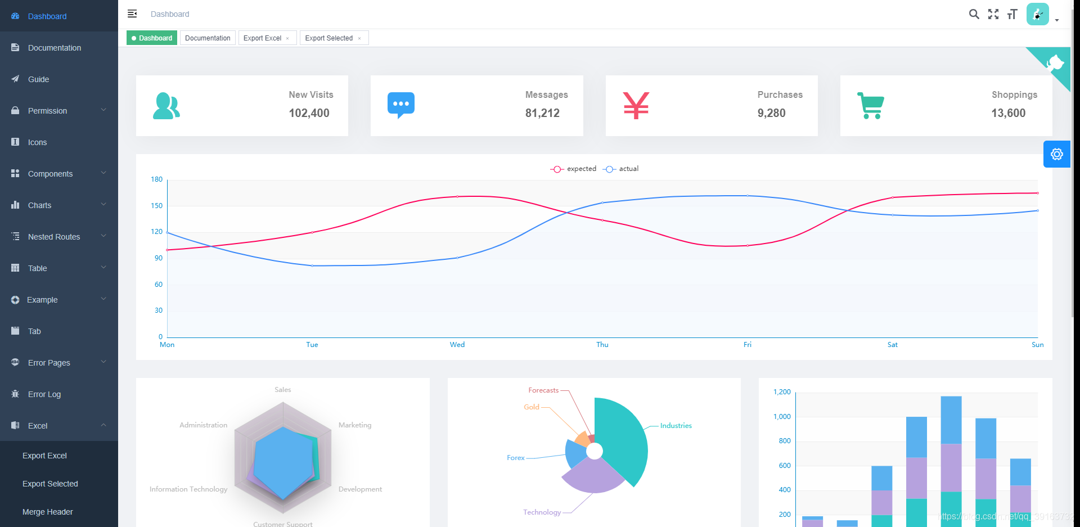Close the Export Excel tag
Viewport: 1080px width, 527px height.
click(x=287, y=38)
